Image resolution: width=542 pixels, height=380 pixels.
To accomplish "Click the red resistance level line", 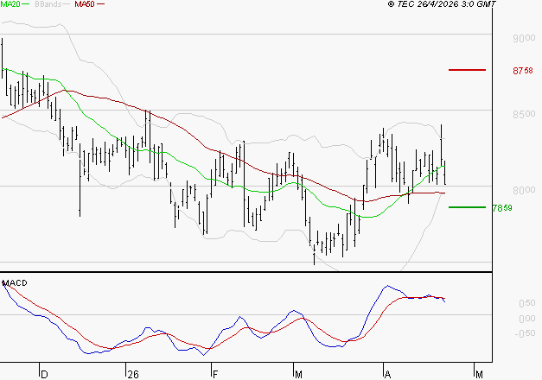I will [x=467, y=70].
